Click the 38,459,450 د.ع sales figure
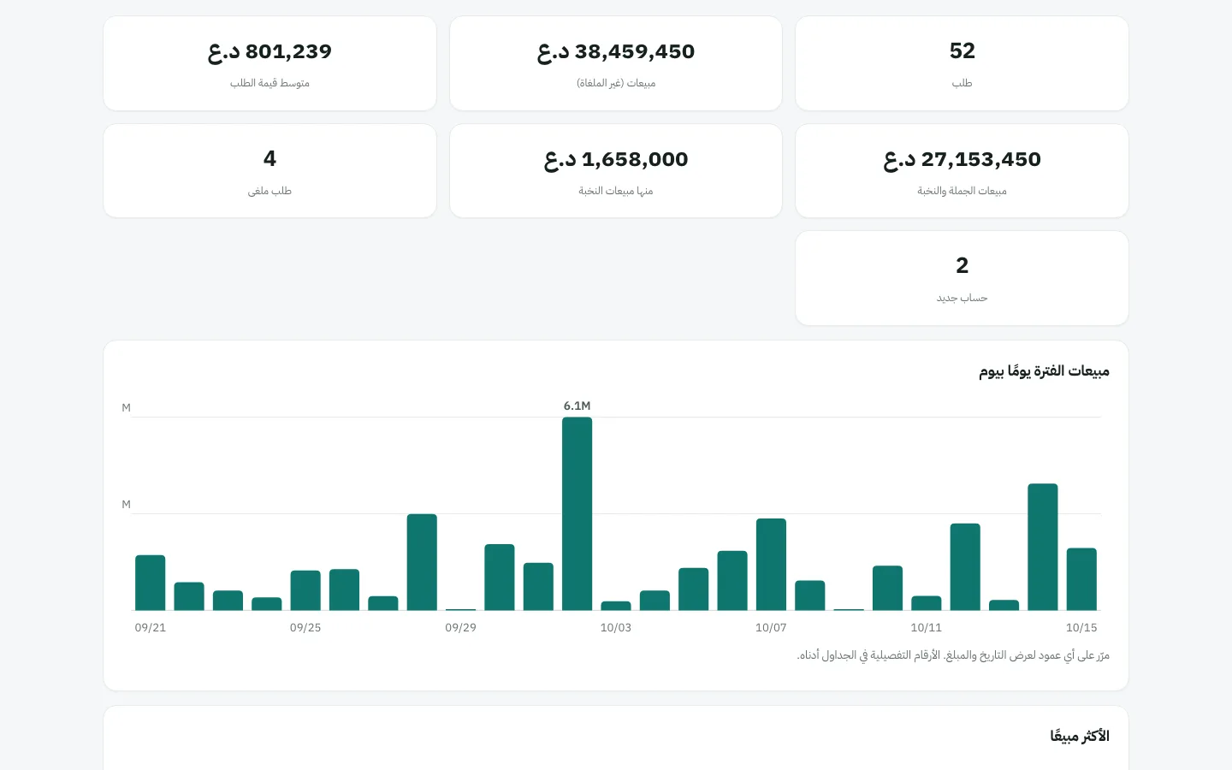Image resolution: width=1232 pixels, height=770 pixels. coord(616,52)
